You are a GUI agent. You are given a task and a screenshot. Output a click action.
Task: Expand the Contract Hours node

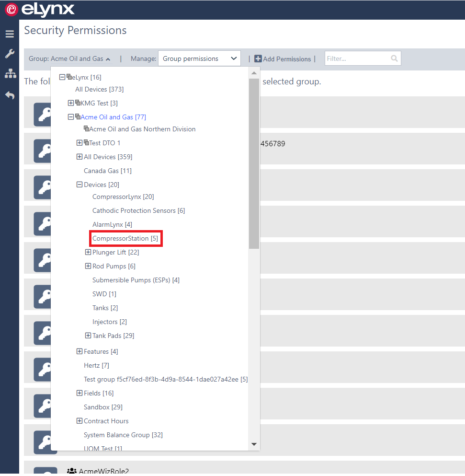tap(79, 421)
